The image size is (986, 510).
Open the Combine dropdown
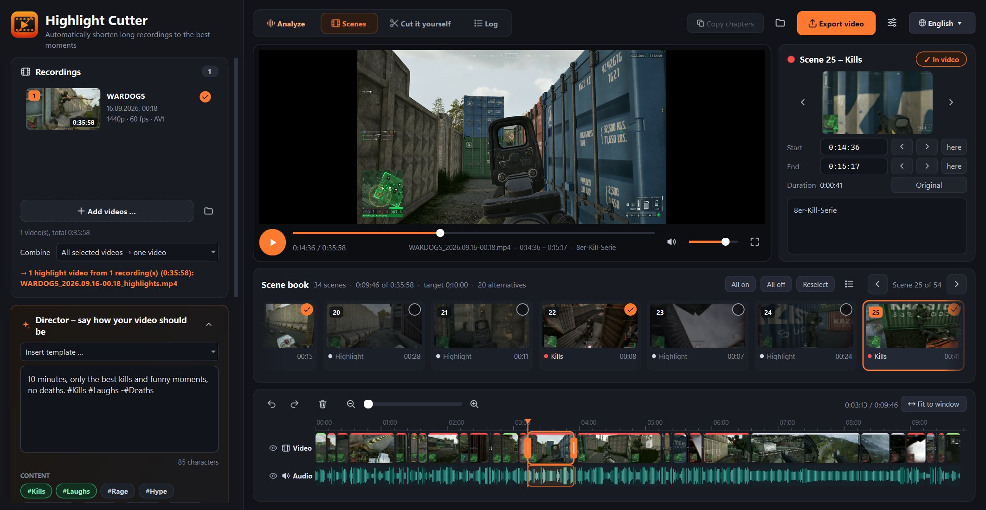pos(137,252)
